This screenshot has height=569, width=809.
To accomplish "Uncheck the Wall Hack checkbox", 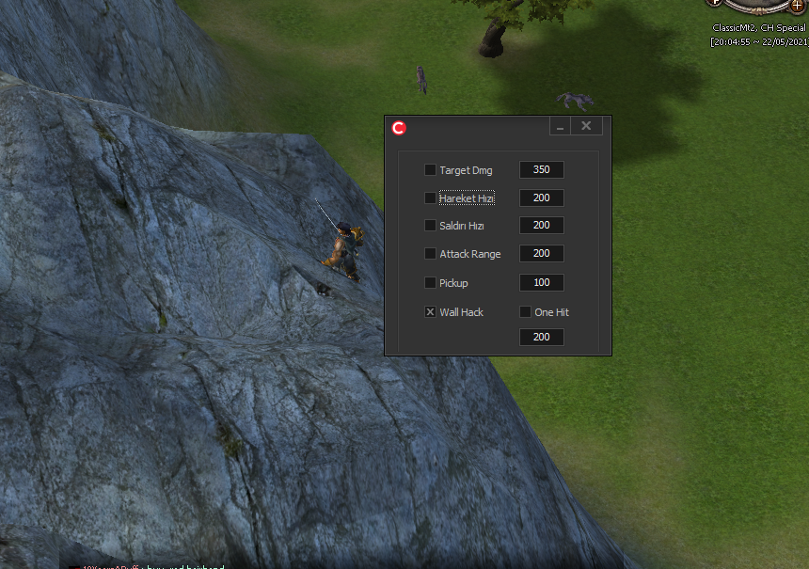I will 430,312.
